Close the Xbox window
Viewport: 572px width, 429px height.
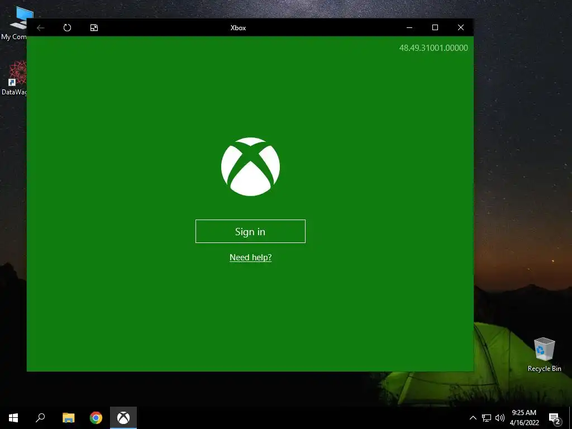click(x=461, y=27)
